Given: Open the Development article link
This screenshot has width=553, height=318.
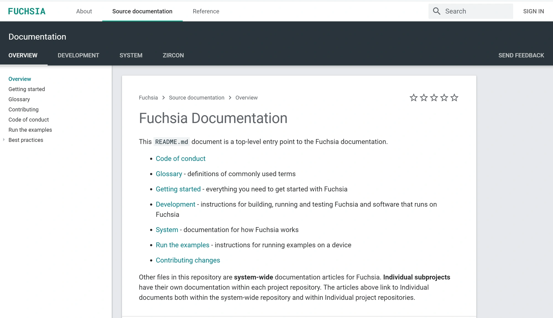Looking at the screenshot, I should 176,204.
